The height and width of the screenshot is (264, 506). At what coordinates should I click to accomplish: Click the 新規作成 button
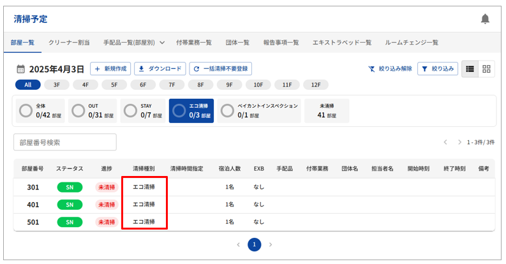tap(110, 69)
